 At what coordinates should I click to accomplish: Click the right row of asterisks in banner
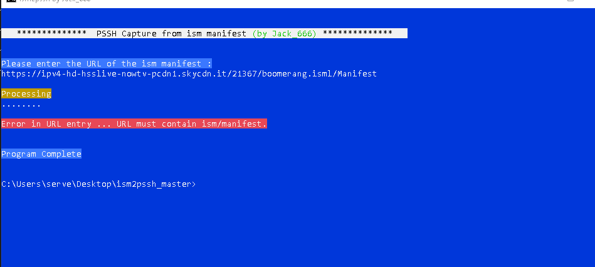(x=357, y=33)
